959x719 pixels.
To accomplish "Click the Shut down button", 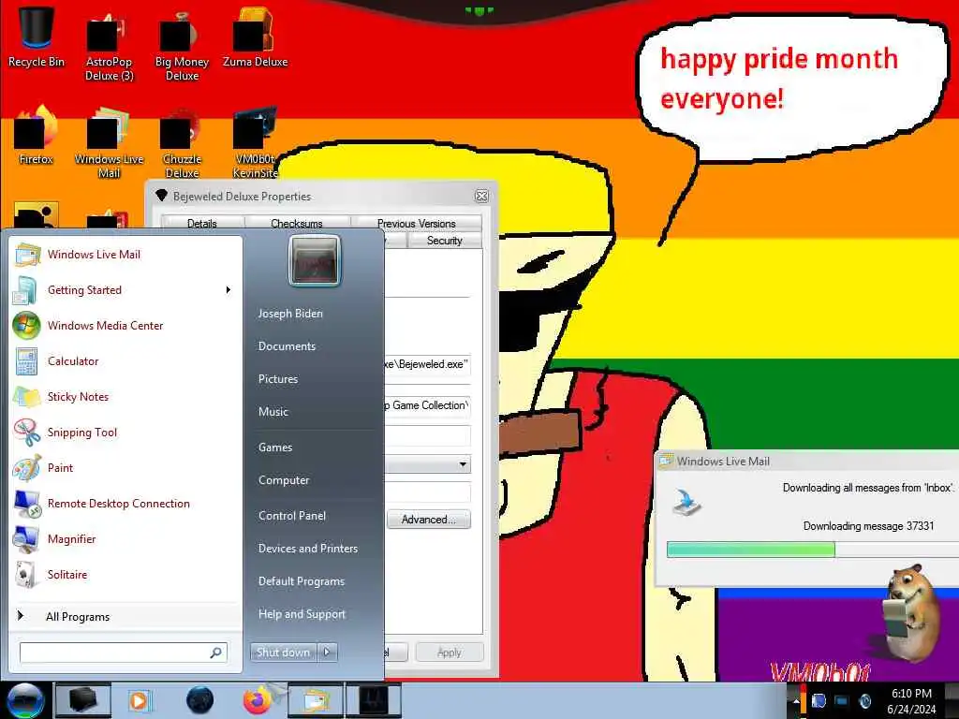I will point(283,653).
